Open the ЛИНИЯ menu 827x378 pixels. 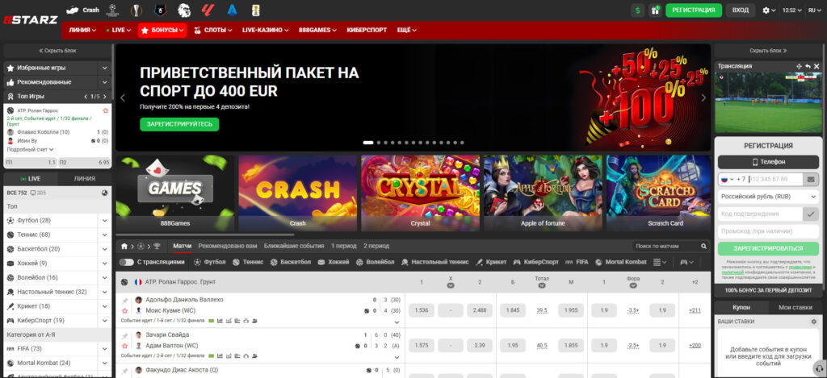point(82,30)
